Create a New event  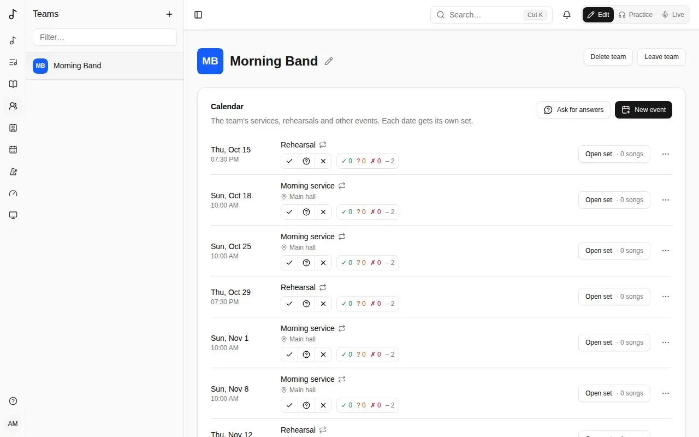[643, 110]
